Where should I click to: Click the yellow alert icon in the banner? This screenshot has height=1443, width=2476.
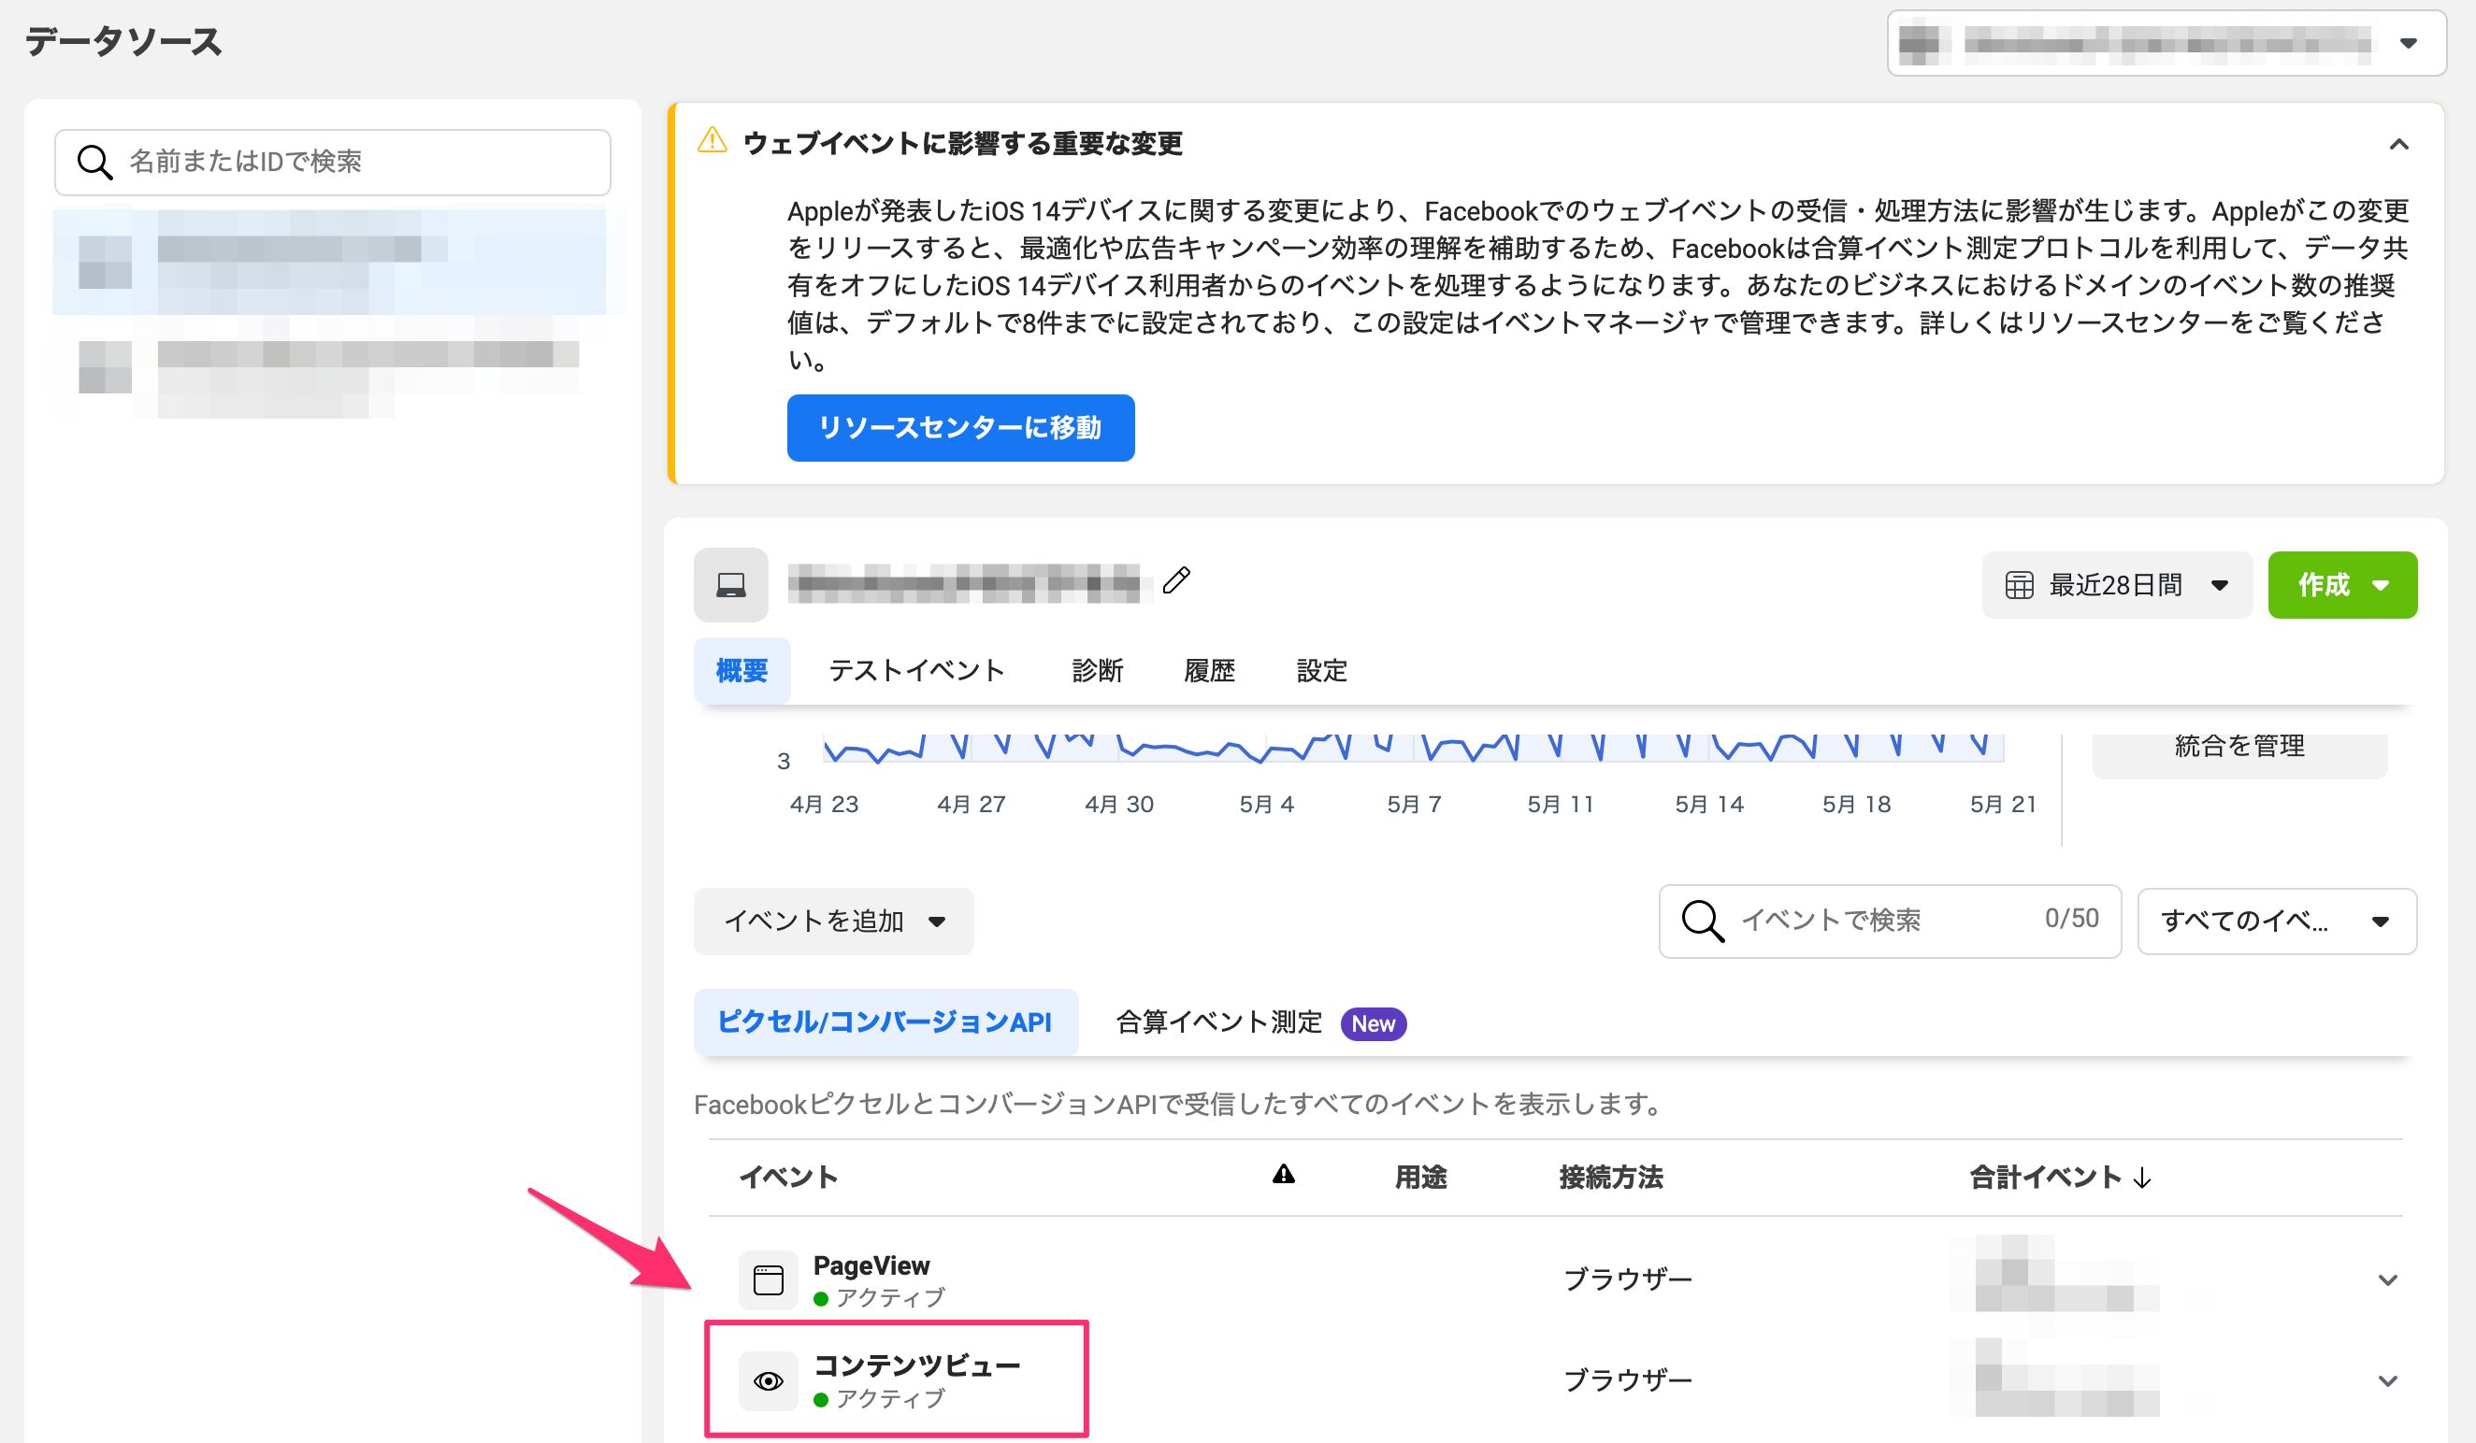coord(712,141)
